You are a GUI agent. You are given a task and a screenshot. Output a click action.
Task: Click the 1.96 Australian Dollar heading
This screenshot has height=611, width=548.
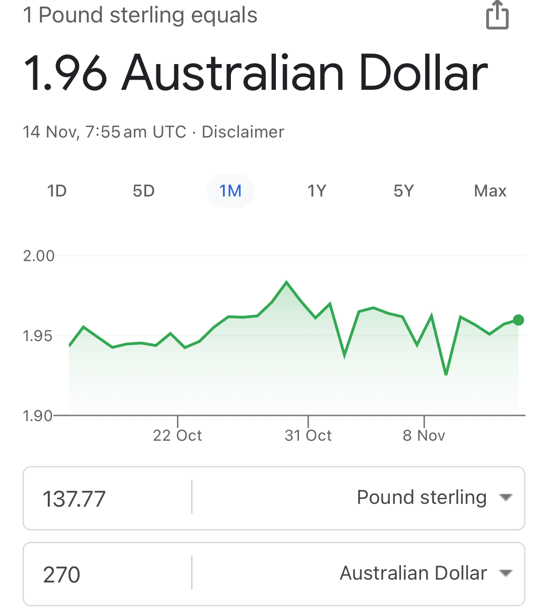256,73
